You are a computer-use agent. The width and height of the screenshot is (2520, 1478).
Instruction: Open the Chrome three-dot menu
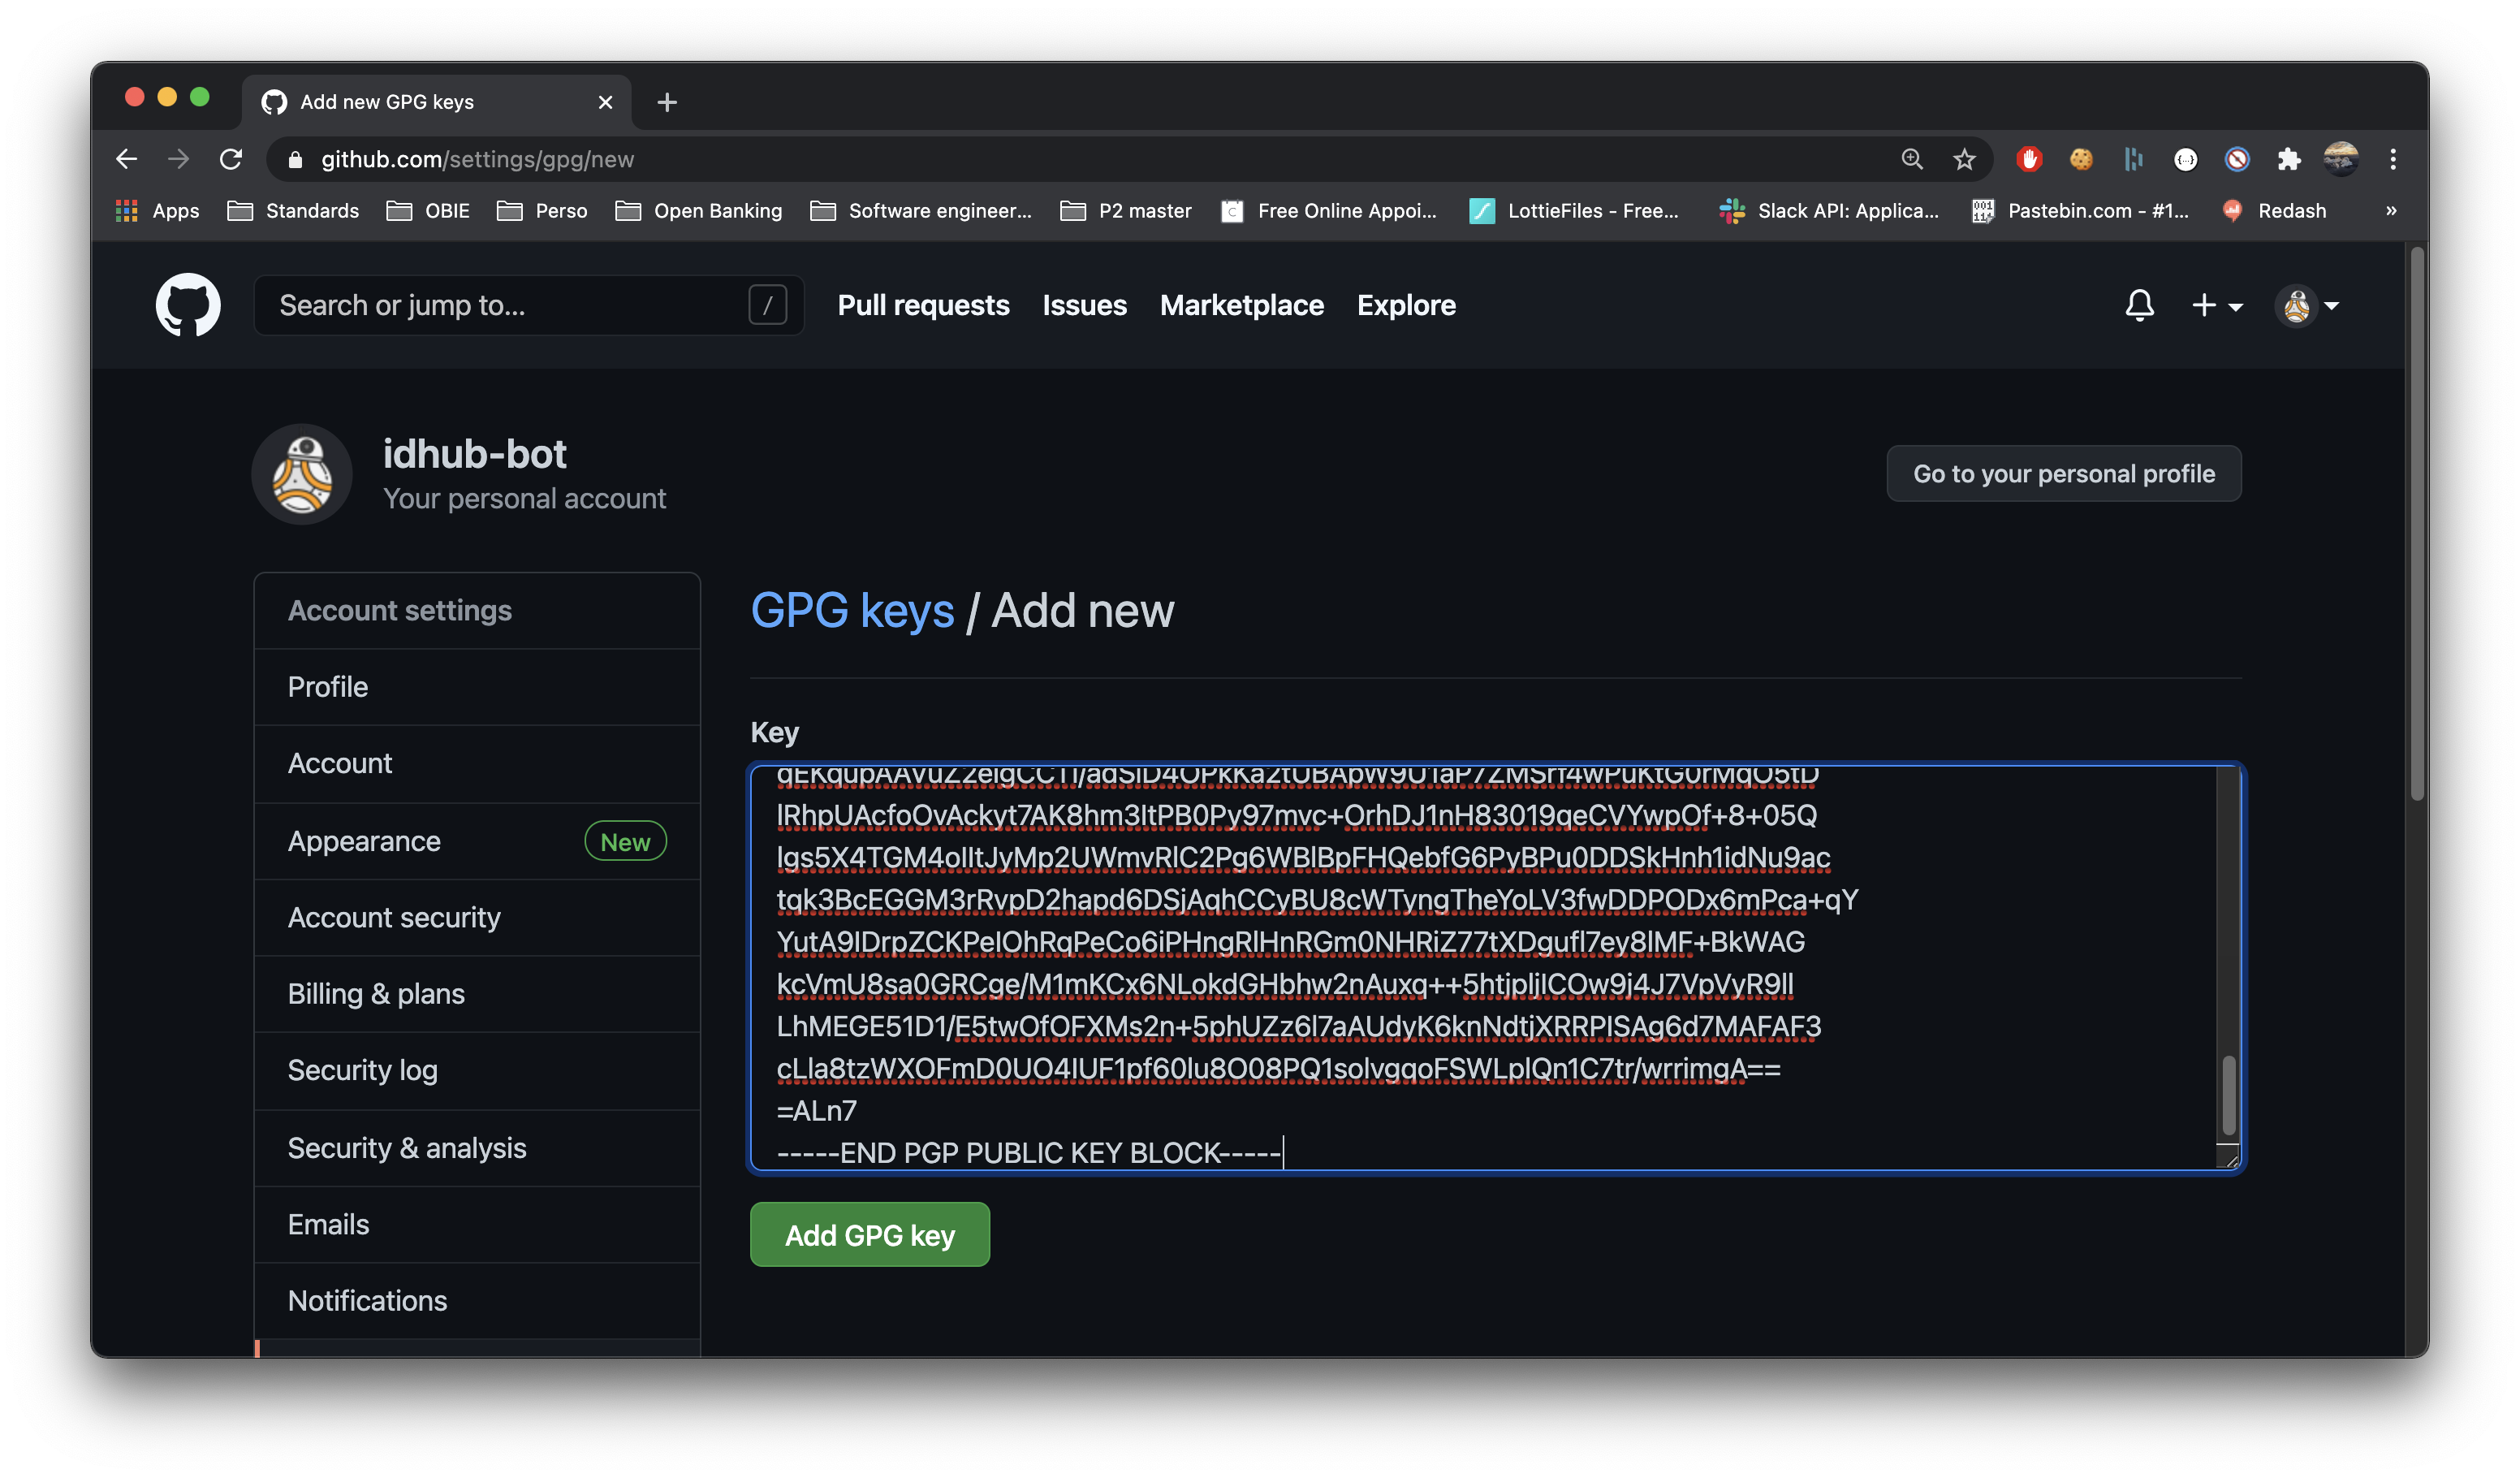tap(2393, 159)
